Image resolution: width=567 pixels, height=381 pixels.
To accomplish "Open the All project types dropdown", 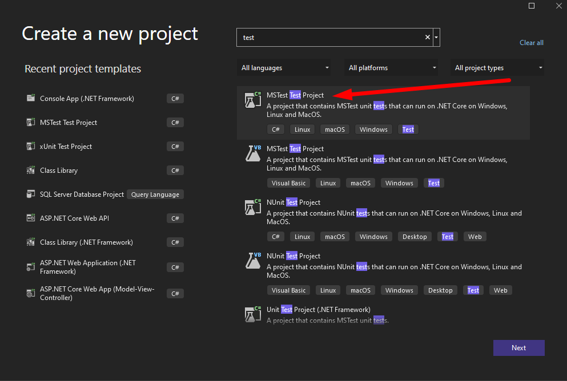I will [x=497, y=68].
